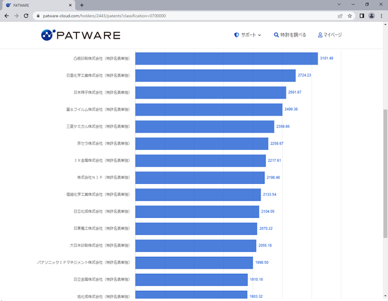Click the value label 1910.16
Screen dimensions: 388x301
pyautogui.click(x=256, y=279)
